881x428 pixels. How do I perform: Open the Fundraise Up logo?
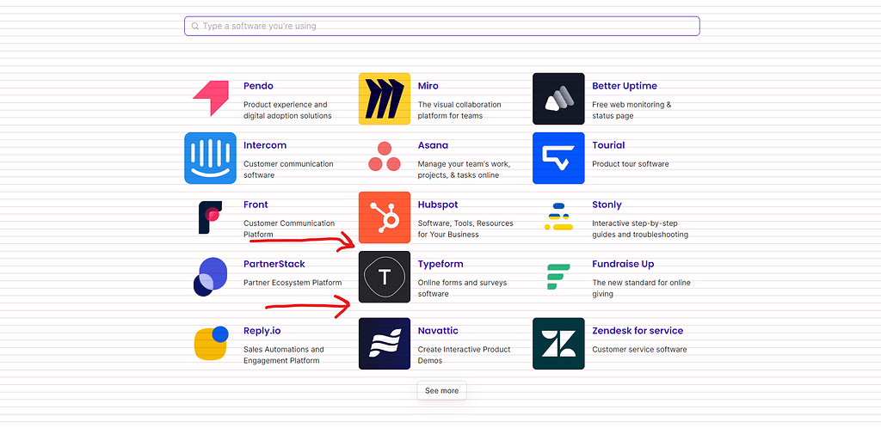pyautogui.click(x=558, y=277)
